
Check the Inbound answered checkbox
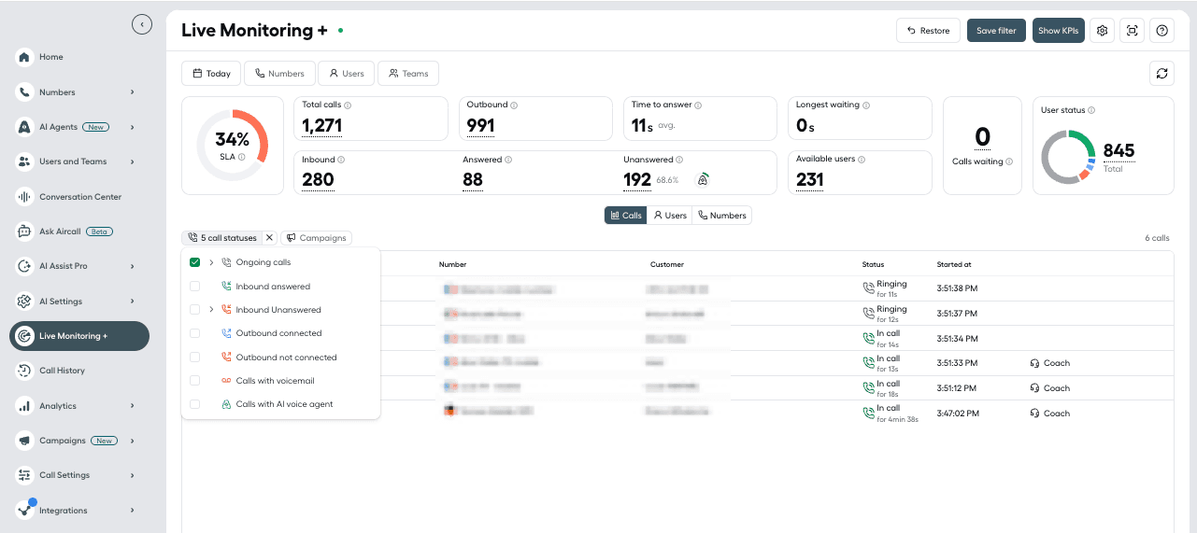pos(194,287)
